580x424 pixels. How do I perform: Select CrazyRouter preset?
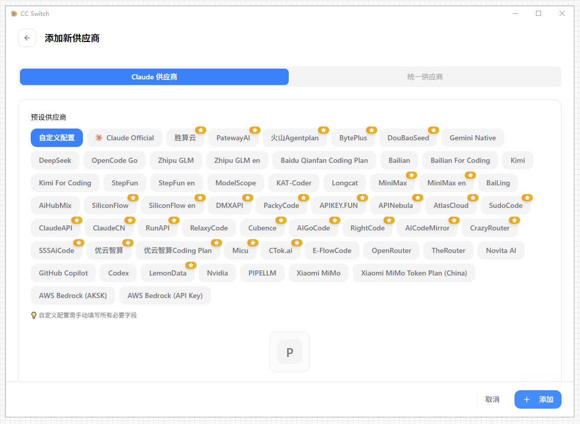[x=490, y=228]
